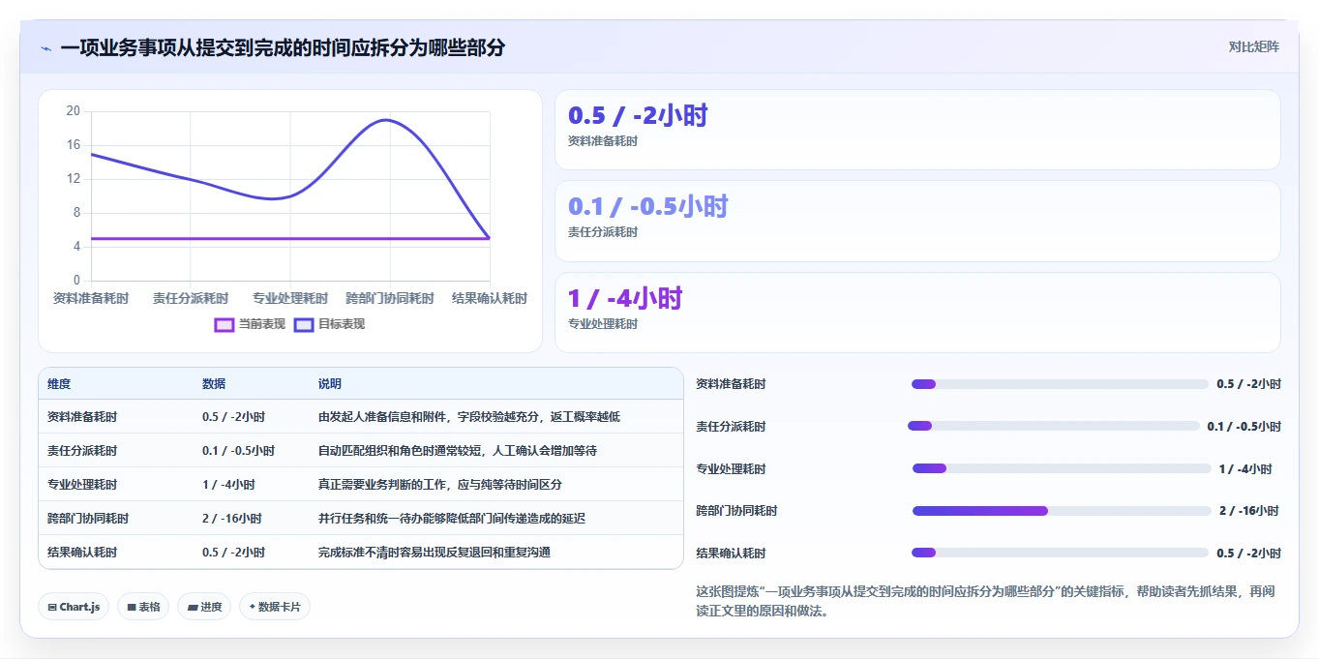
Task: Click the 资料准备耗时 progress bar
Action: tap(1060, 384)
